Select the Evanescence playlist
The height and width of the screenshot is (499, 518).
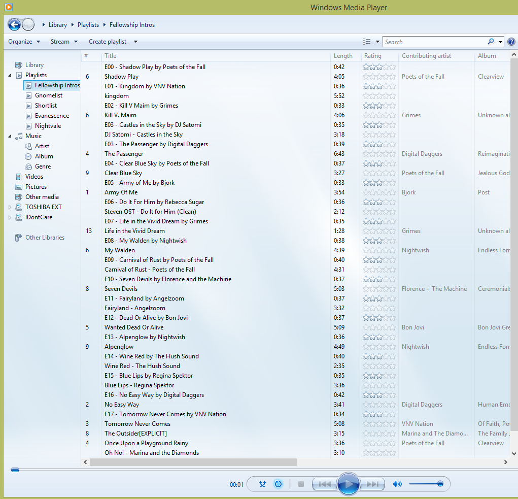(52, 116)
